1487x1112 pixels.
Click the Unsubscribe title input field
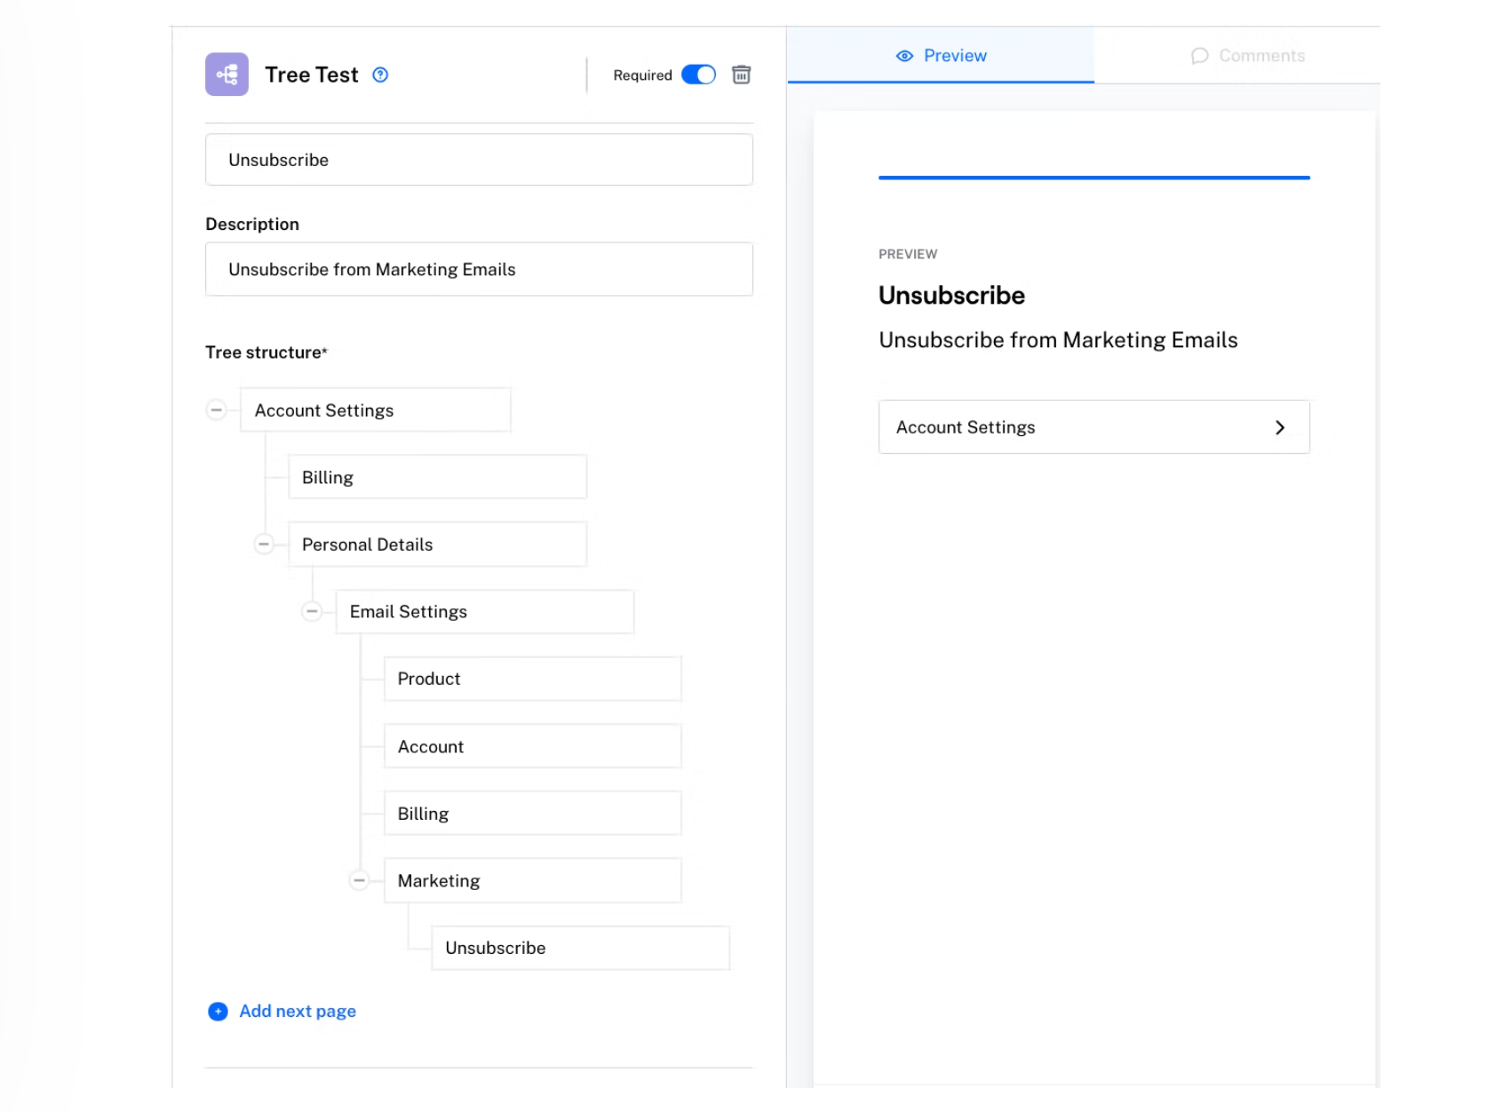coord(479,160)
